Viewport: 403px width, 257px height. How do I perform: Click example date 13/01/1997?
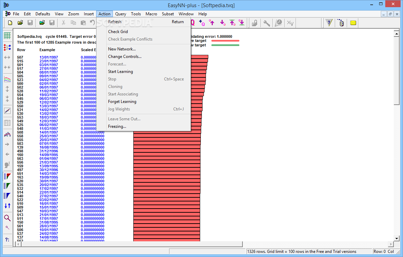coord(48,57)
